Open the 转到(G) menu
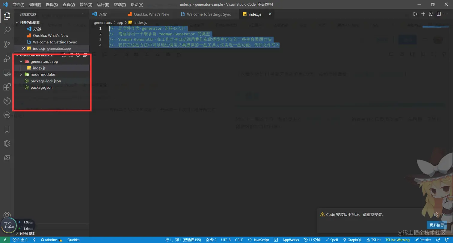Screen dimensions: 453x243 pos(86,5)
